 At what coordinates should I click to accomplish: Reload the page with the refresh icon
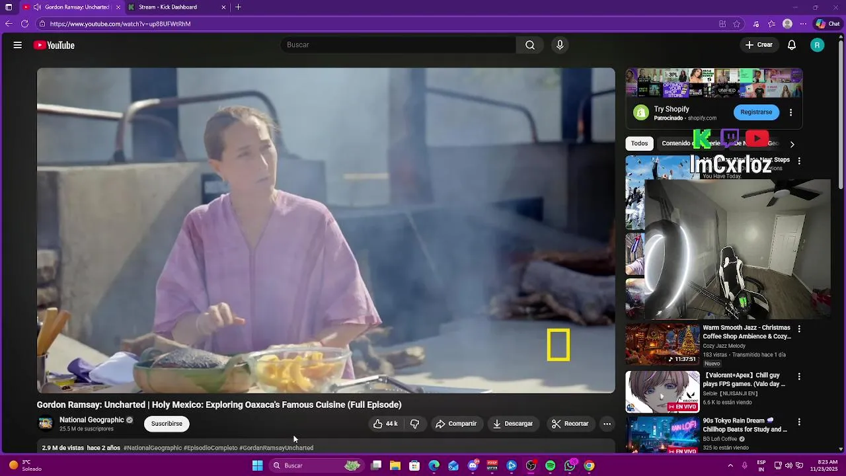tap(24, 24)
